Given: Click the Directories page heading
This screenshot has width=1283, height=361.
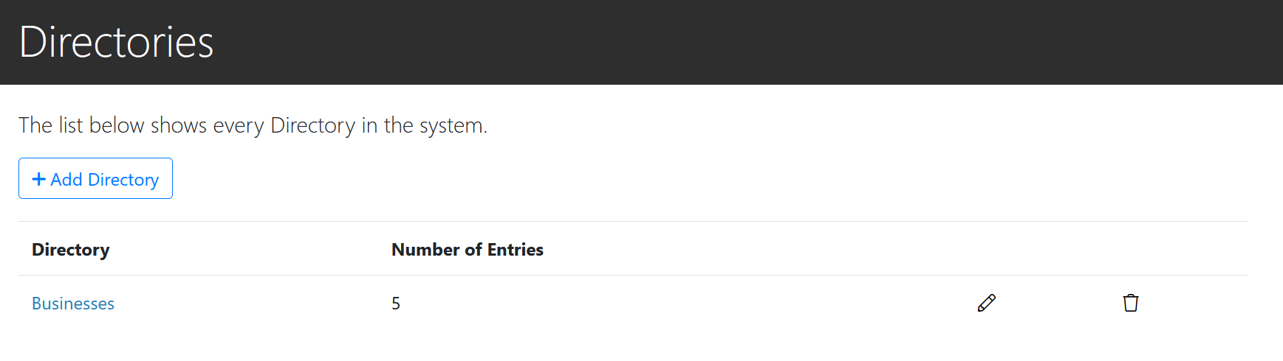Looking at the screenshot, I should (116, 42).
